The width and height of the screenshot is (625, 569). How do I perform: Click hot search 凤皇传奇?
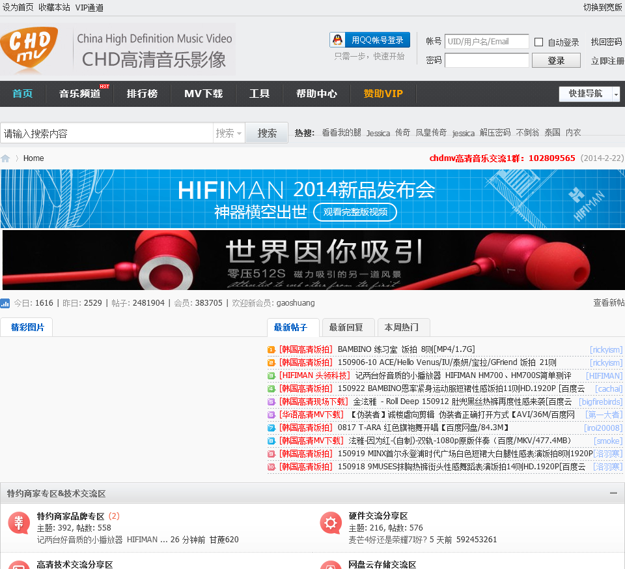coord(431,132)
